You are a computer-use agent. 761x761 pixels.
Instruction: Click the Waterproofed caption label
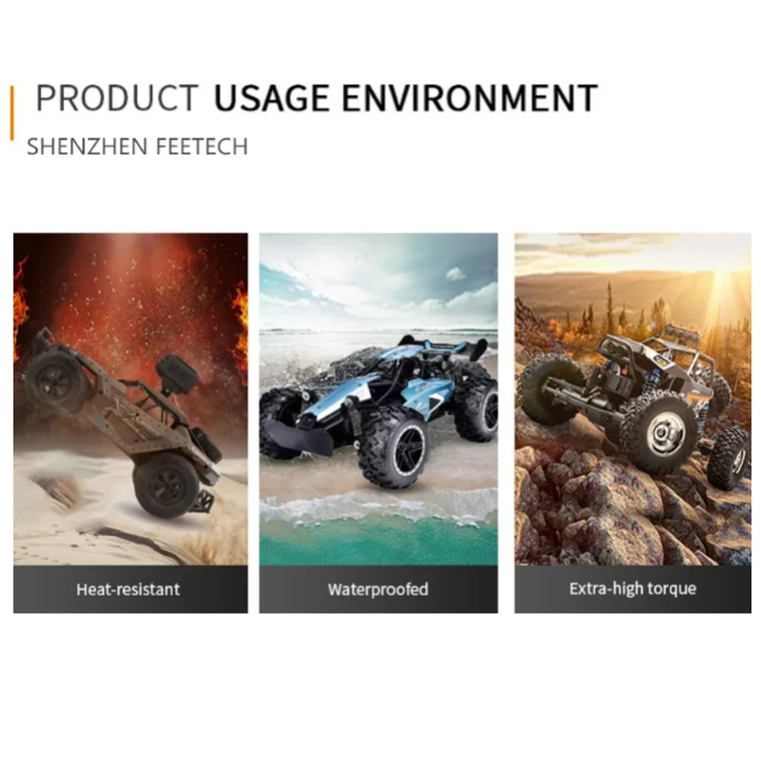coord(378,589)
